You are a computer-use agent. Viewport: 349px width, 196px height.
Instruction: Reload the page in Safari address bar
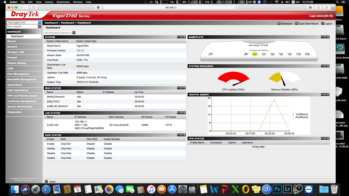coord(236,7)
